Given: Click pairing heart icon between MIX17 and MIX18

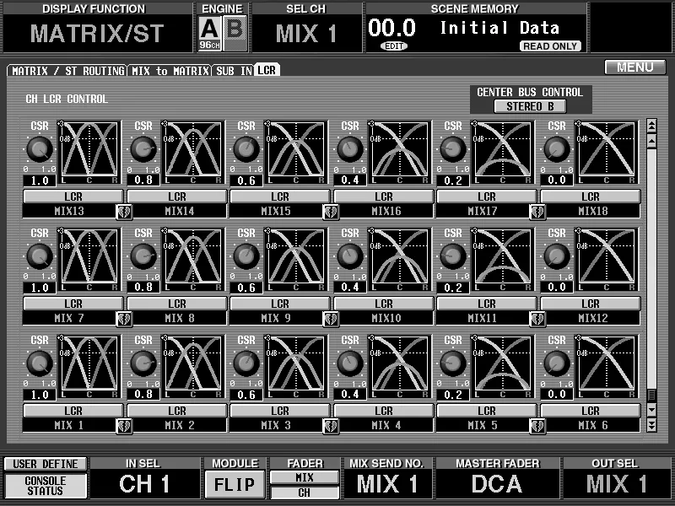Looking at the screenshot, I should click(x=537, y=212).
